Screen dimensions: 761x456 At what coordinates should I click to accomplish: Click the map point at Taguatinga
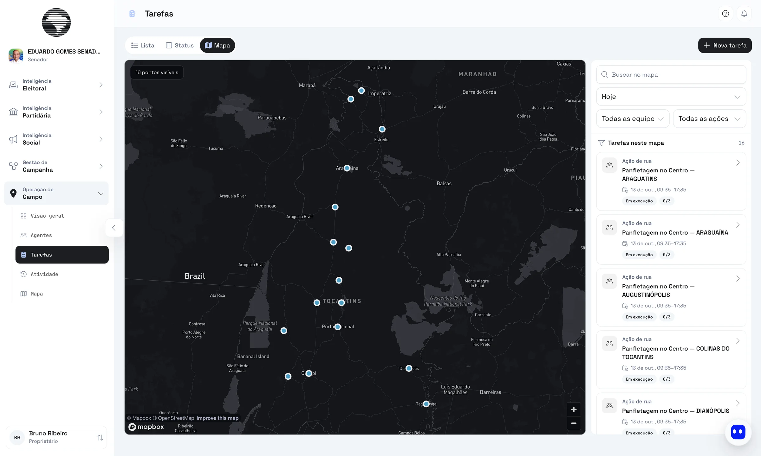(x=426, y=404)
